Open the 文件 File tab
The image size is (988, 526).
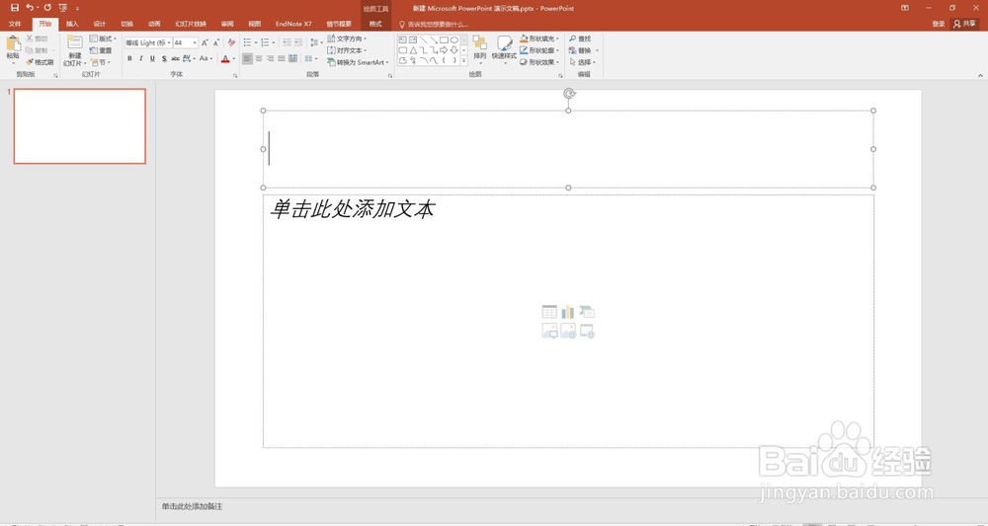[15, 24]
